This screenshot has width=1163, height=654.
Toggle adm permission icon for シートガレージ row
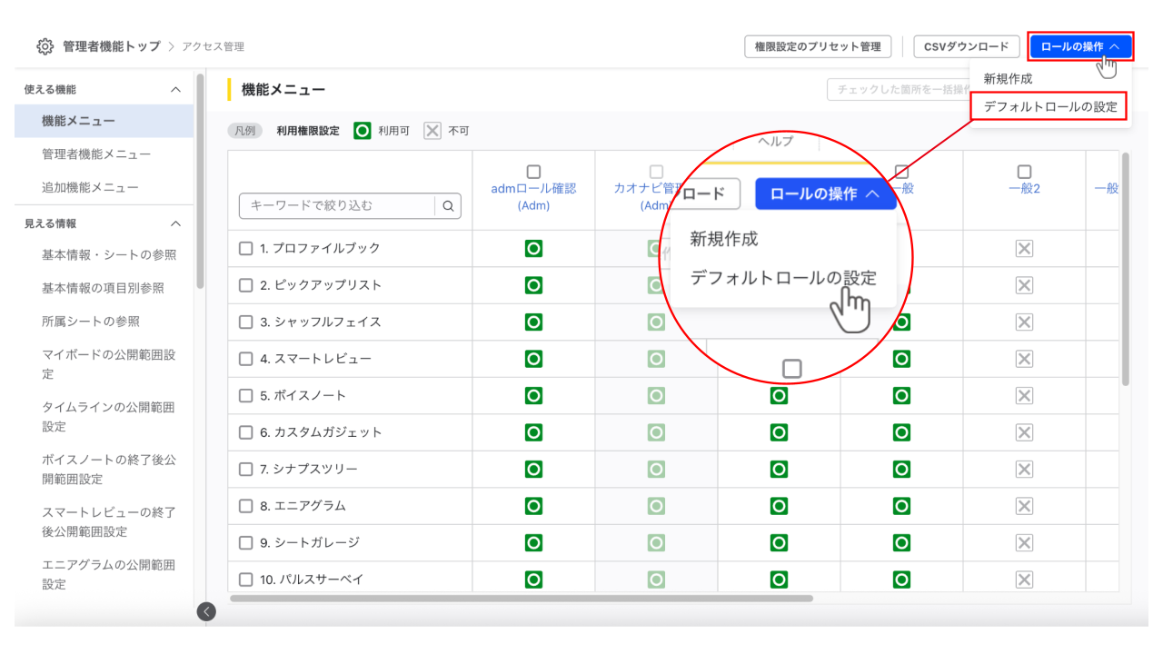(533, 542)
